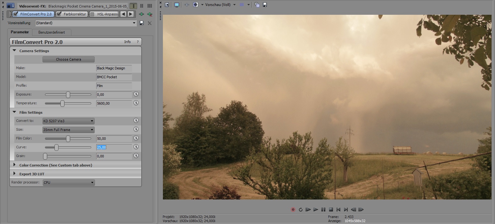Screen dimensions: 495x224
Task: Expand the Export 3D LUT section
Action: click(14, 174)
